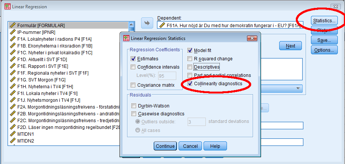Click the Dependent variable field
Screen dimensions: 345x164
coord(230,25)
